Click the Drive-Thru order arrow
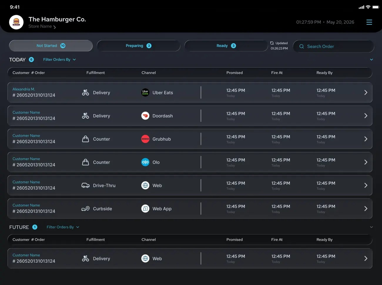This screenshot has height=285, width=382. (366, 185)
